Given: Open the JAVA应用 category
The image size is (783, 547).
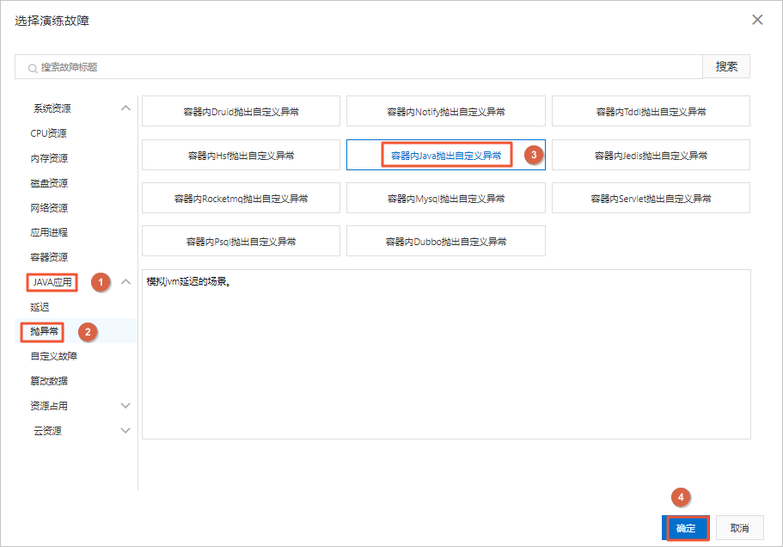Looking at the screenshot, I should 52,282.
